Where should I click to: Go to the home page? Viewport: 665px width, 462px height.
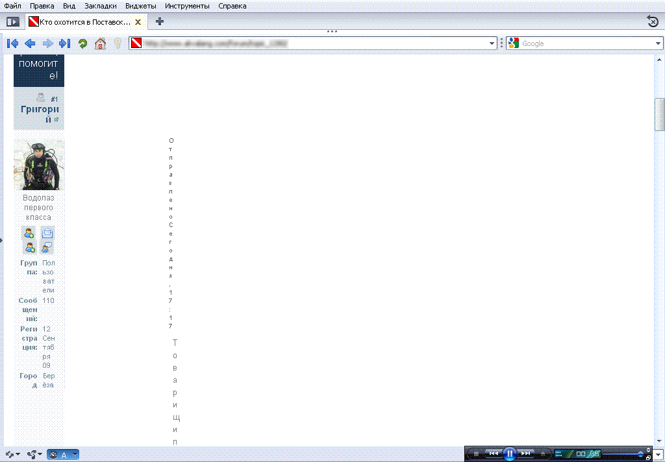pyautogui.click(x=100, y=43)
